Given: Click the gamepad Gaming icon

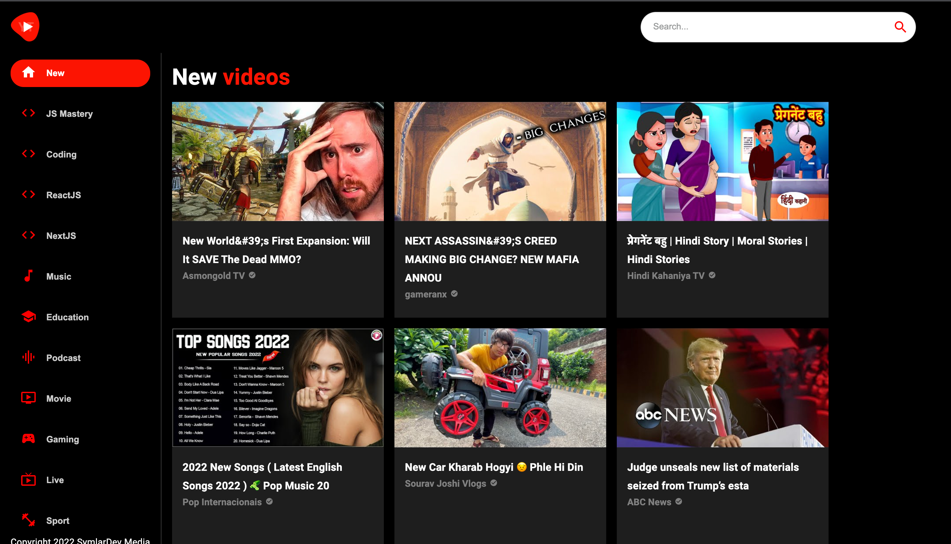Looking at the screenshot, I should pyautogui.click(x=28, y=439).
